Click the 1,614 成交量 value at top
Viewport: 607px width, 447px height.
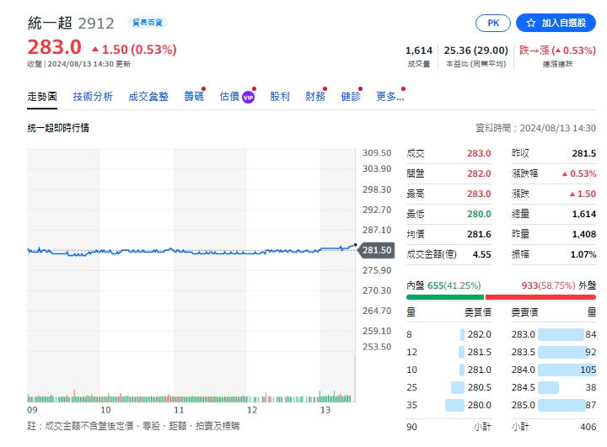(419, 51)
